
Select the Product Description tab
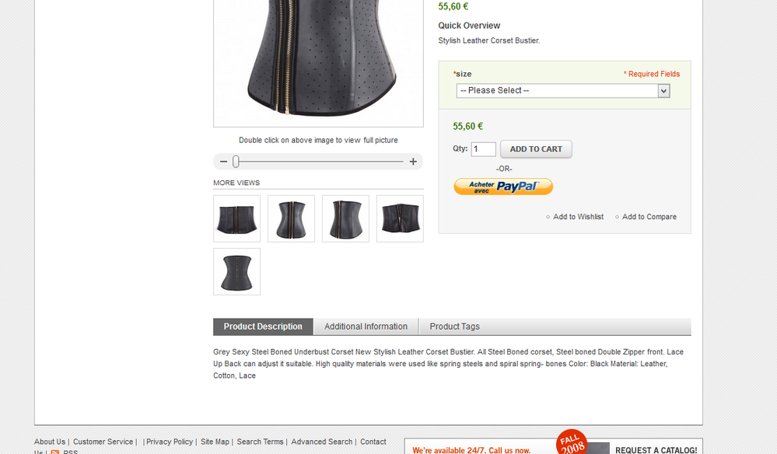click(x=263, y=327)
